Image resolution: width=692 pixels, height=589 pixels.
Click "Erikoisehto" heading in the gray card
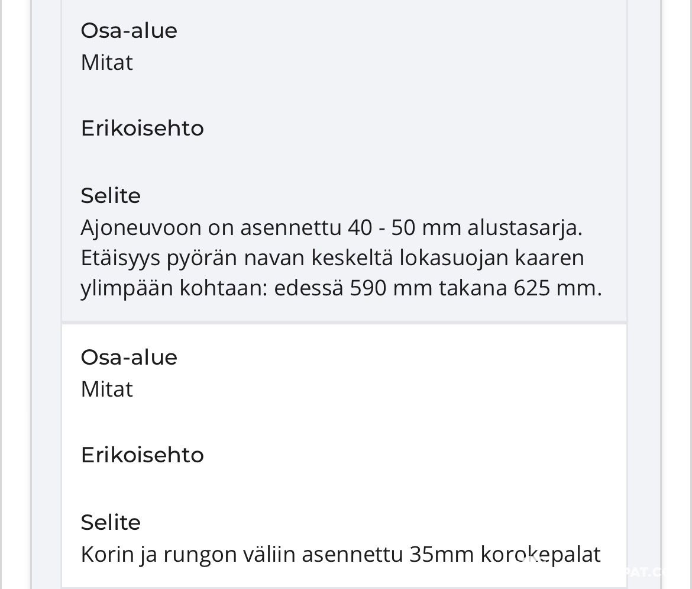click(142, 128)
